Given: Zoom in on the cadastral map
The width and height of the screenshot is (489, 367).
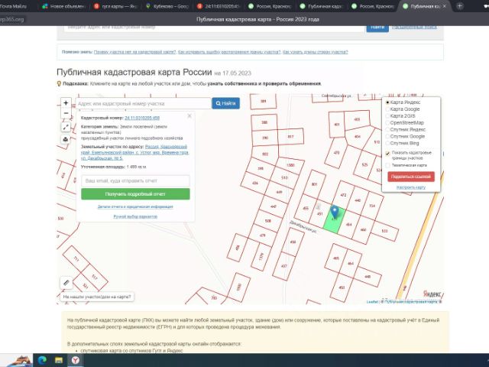Looking at the screenshot, I should click(x=66, y=103).
